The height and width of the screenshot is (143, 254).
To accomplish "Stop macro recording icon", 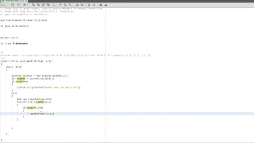I will (x=94, y=5).
